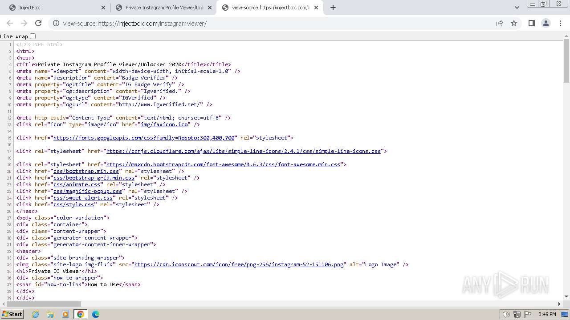
Task: Open the tab search dropdown
Action: (517, 8)
